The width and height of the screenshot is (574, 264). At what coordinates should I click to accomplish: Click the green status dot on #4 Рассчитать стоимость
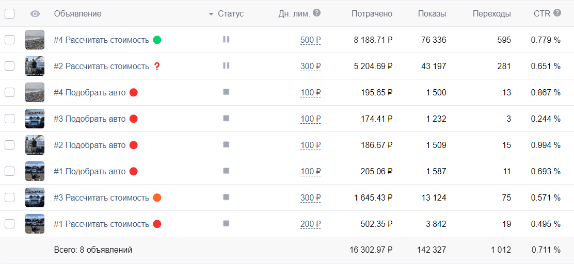pos(157,40)
